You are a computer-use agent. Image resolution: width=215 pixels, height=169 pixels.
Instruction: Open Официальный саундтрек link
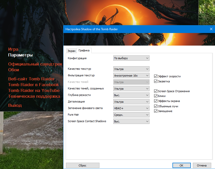click(x=35, y=64)
